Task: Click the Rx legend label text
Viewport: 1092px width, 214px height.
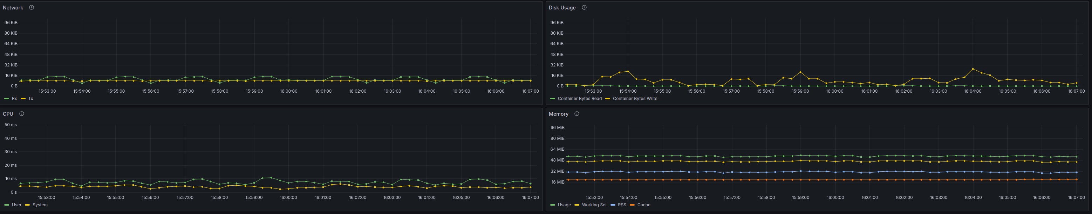Action: click(14, 99)
